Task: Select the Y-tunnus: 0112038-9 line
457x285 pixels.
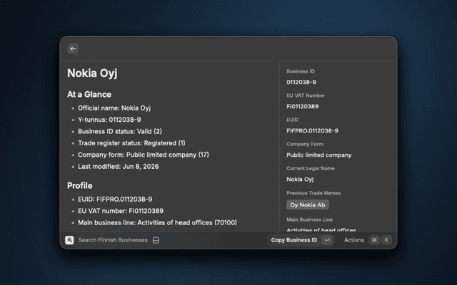Action: point(109,120)
